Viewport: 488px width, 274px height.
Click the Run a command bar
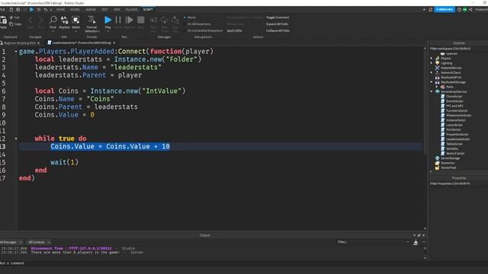pos(213,263)
